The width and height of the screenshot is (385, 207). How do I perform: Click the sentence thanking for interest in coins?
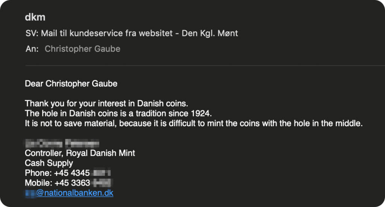[106, 104]
